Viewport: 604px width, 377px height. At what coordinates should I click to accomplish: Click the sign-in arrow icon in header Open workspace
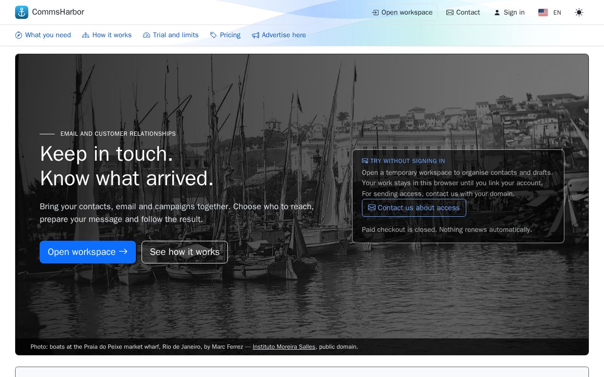click(x=375, y=13)
